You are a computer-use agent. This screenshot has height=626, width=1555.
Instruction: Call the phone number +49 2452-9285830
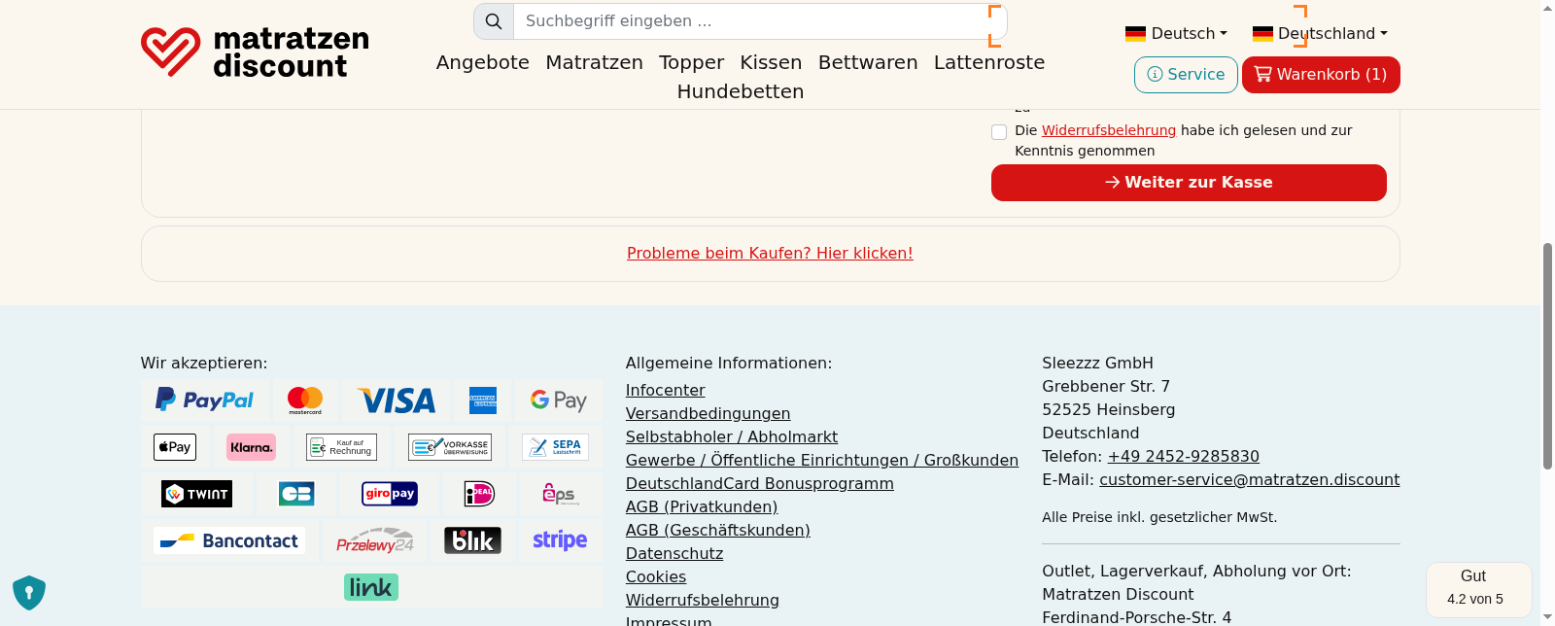[x=1184, y=456]
